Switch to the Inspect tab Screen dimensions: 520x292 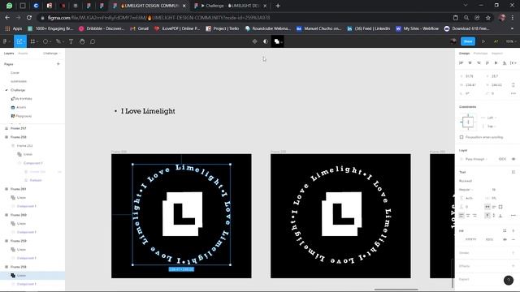496,54
